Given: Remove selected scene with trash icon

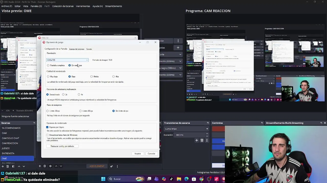Looking at the screenshot, I should pos(7,166).
